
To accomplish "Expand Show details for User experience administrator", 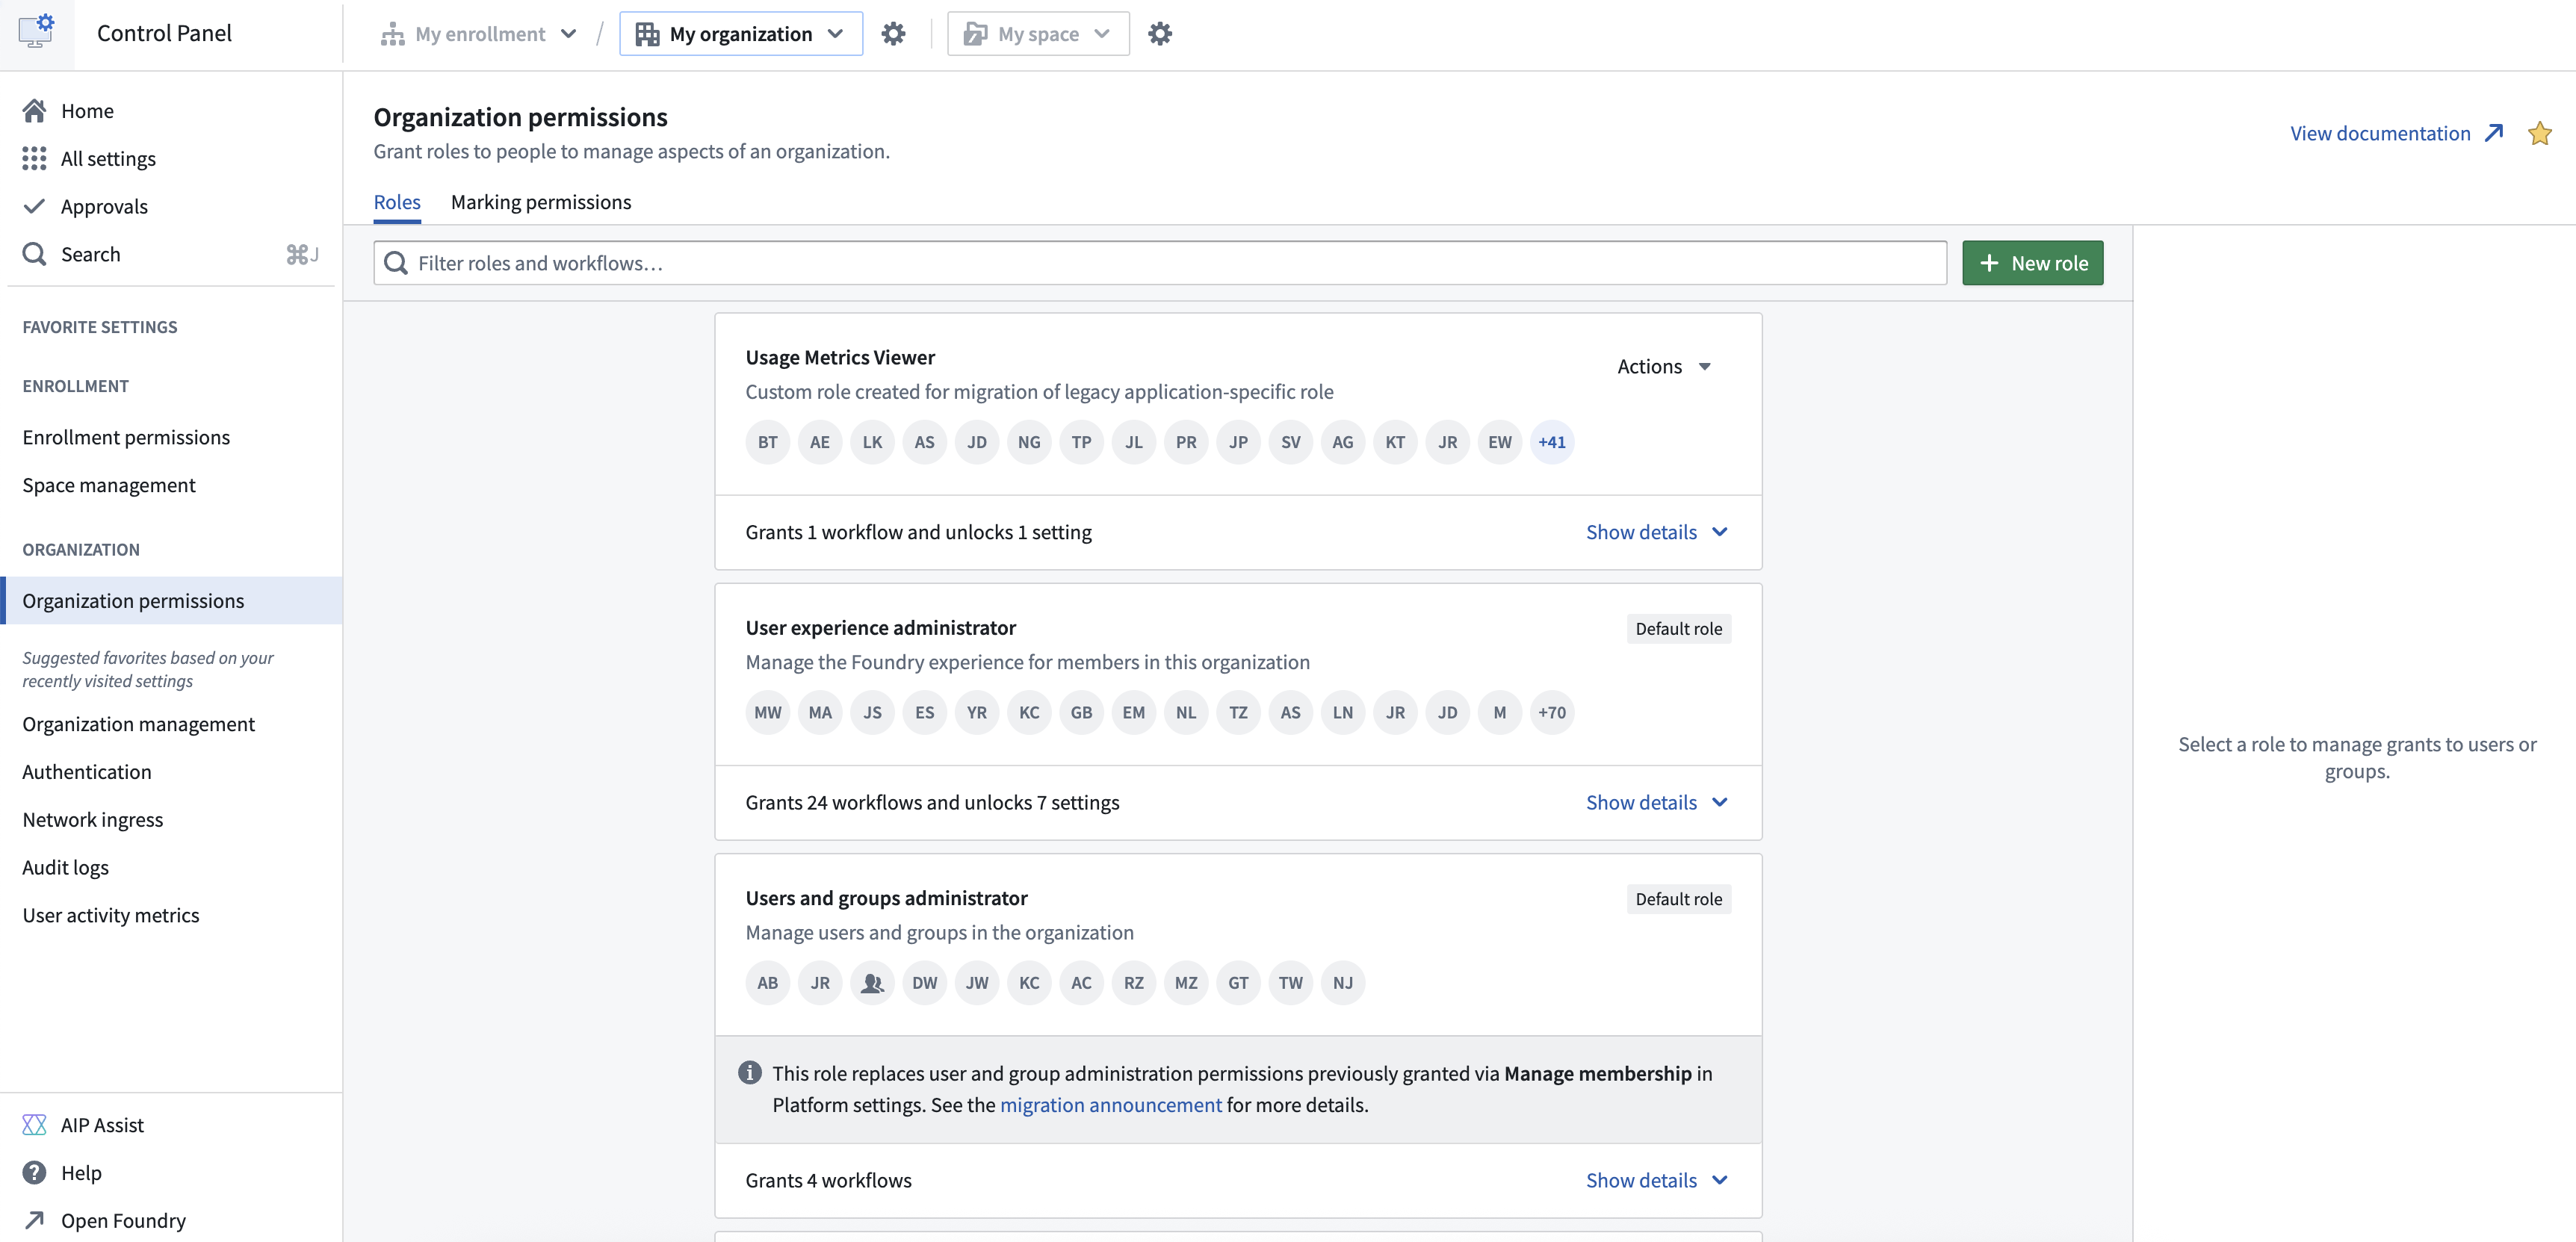I will pos(1657,802).
